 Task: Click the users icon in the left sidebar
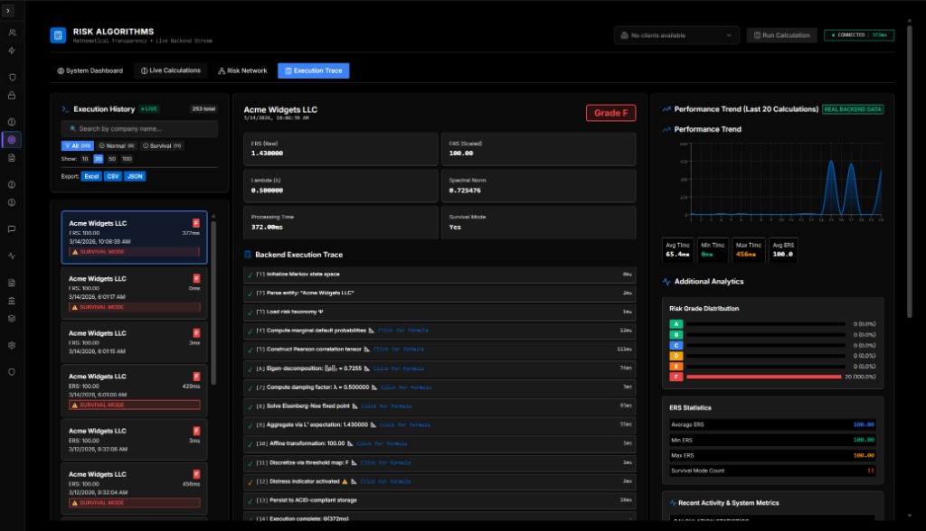[x=12, y=33]
